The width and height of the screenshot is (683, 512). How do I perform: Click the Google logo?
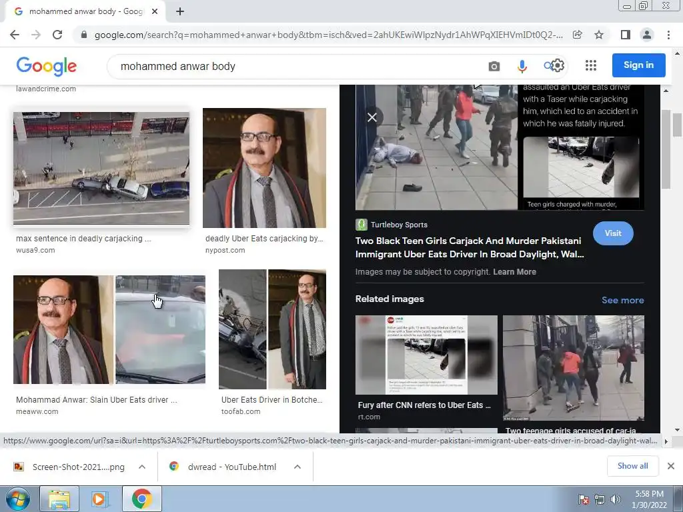pos(47,66)
